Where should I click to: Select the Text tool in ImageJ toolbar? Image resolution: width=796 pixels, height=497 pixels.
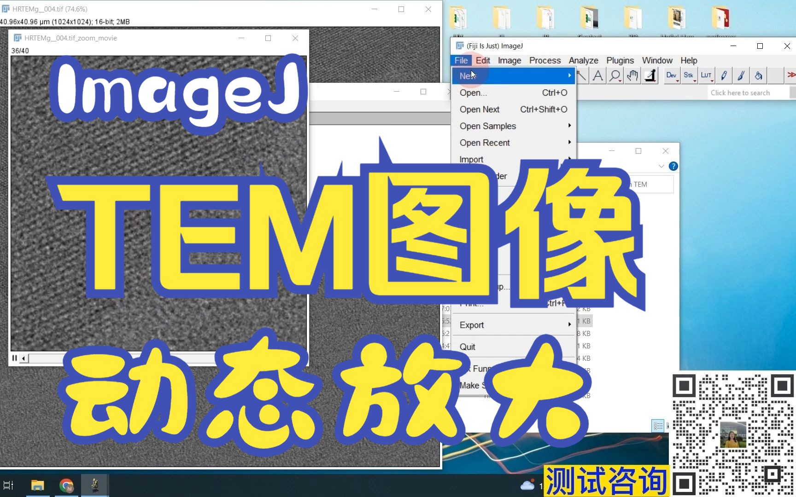597,76
